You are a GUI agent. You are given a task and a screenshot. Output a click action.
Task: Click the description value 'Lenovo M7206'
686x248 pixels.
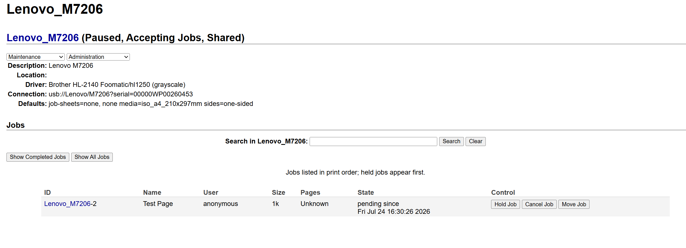tap(71, 66)
